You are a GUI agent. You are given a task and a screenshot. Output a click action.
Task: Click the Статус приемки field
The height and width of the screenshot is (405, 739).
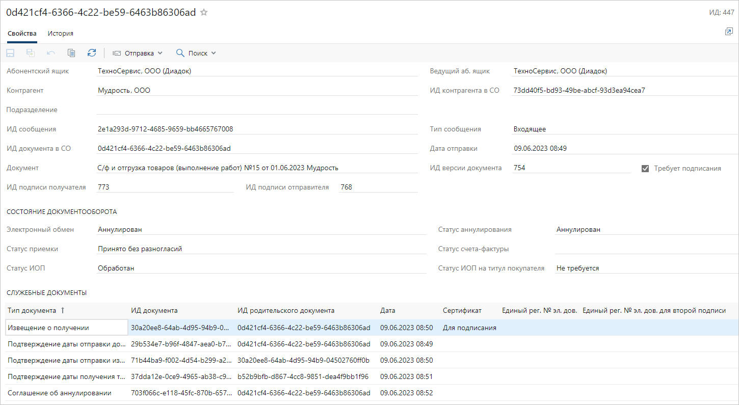pyautogui.click(x=261, y=249)
